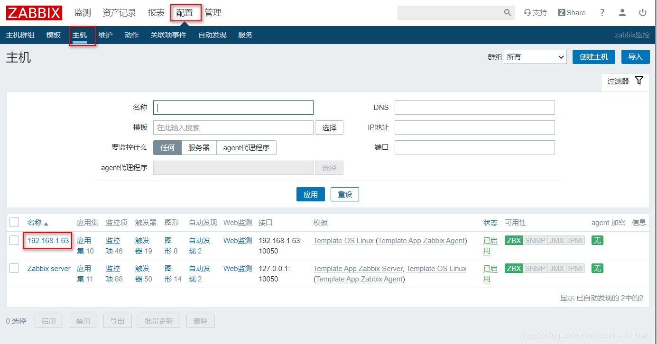Go to 维护 submenu

106,35
